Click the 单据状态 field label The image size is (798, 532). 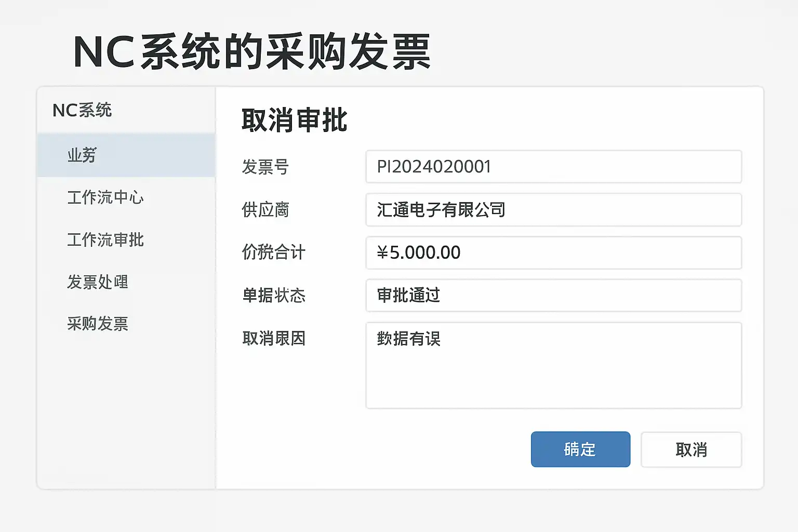(274, 295)
